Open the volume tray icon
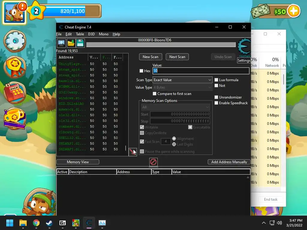Screen dimensions: 307x230 (x=279, y=223)
